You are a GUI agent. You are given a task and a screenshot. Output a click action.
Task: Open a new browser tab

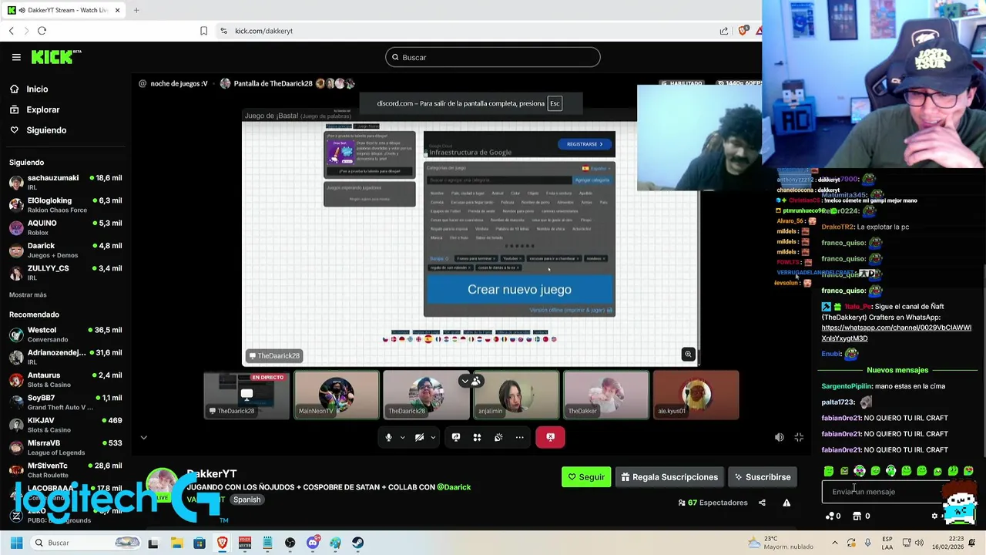click(x=136, y=10)
